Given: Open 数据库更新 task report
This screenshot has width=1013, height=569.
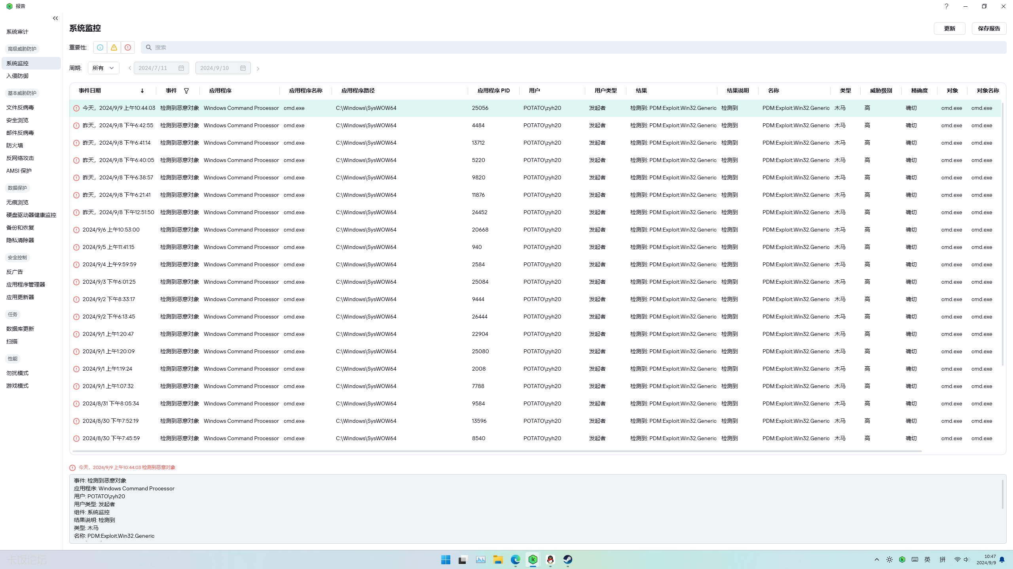Looking at the screenshot, I should pos(20,329).
